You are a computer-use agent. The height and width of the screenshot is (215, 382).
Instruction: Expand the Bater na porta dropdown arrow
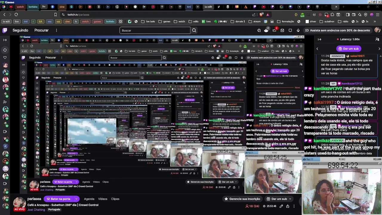[76, 199]
